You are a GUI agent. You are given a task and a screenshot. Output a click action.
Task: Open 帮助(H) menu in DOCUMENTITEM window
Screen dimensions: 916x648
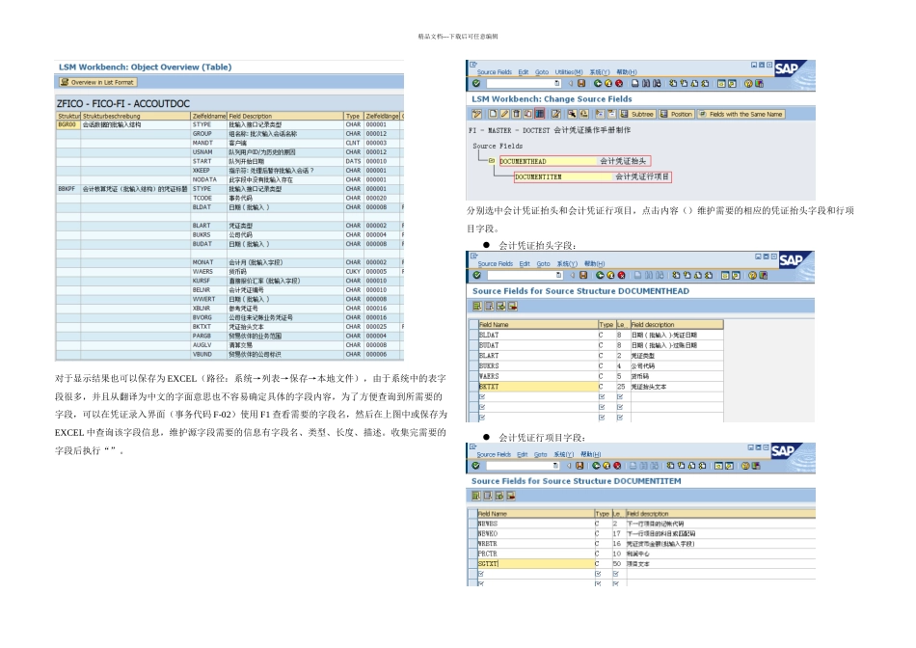pyautogui.click(x=591, y=454)
